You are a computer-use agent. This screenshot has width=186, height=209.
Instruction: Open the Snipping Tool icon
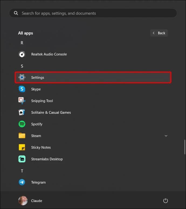tap(22, 101)
